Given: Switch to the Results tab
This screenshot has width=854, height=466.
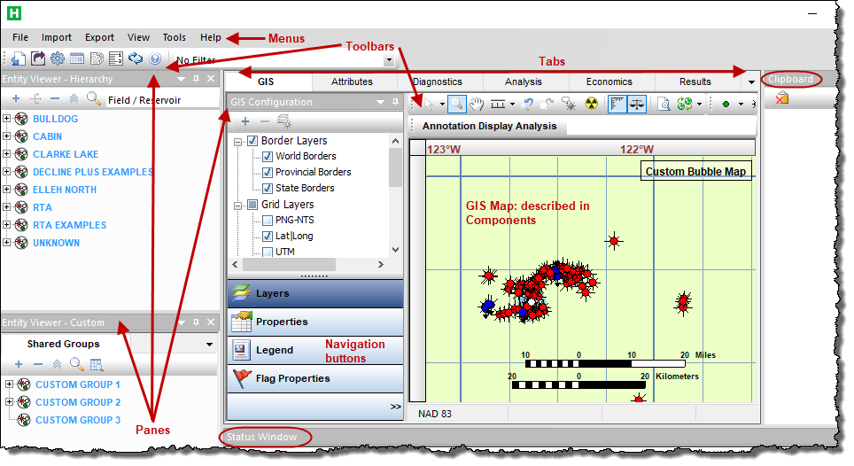Looking at the screenshot, I should 695,82.
